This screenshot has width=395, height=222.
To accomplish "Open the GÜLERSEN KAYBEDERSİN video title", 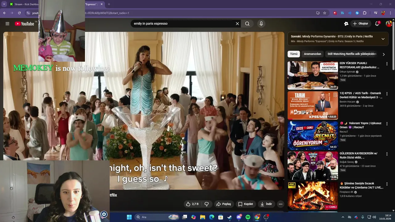I will pyautogui.click(x=358, y=155).
